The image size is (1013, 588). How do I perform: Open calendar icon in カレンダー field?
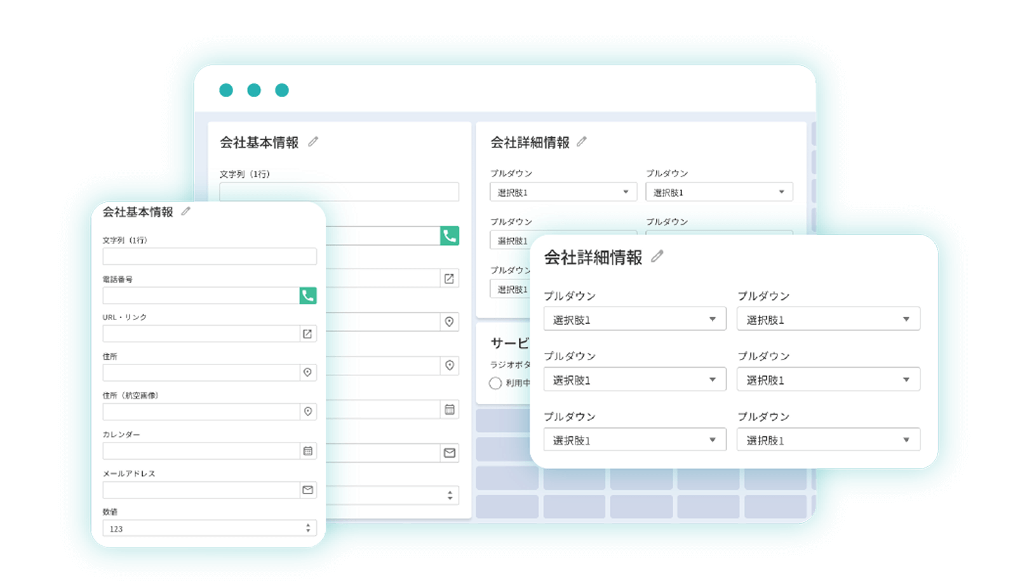pyautogui.click(x=307, y=451)
